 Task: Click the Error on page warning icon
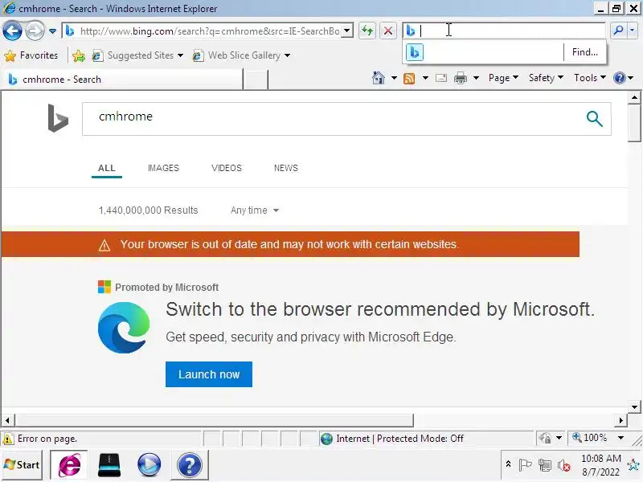(x=8, y=439)
